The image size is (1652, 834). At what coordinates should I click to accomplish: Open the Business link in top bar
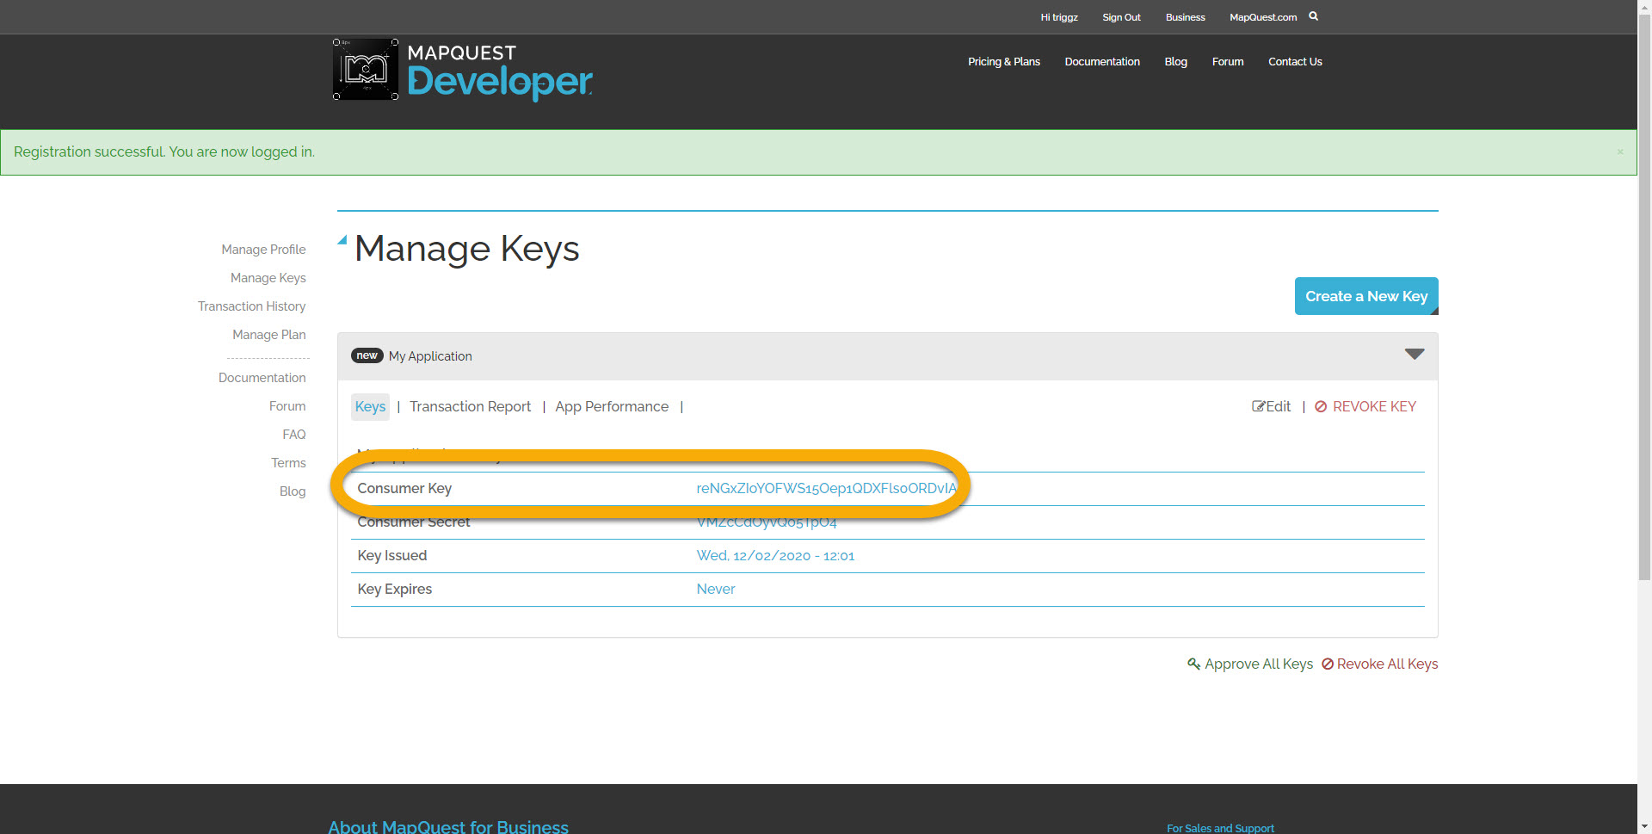(1186, 17)
